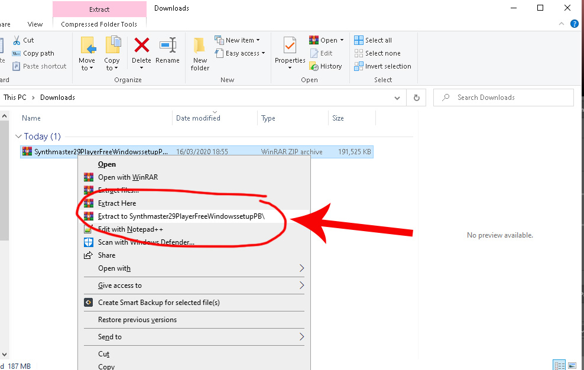This screenshot has width=584, height=370.
Task: Collapse the Today (1) group
Action: coord(18,137)
